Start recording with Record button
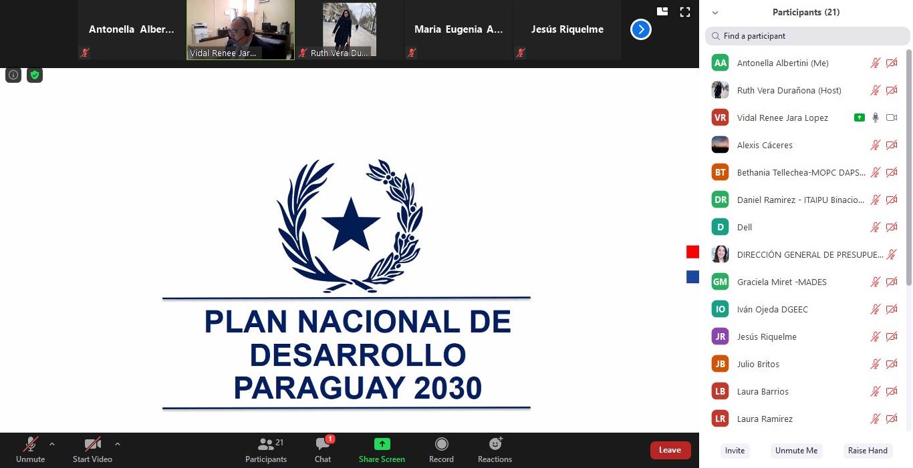Screen dimensions: 913x468 [441, 450]
